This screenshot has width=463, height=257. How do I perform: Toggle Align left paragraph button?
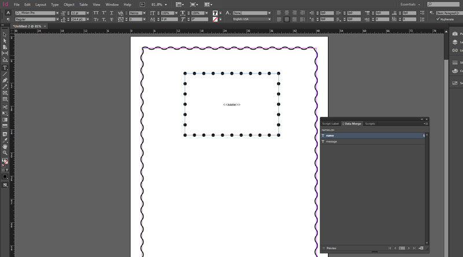[x=279, y=13]
